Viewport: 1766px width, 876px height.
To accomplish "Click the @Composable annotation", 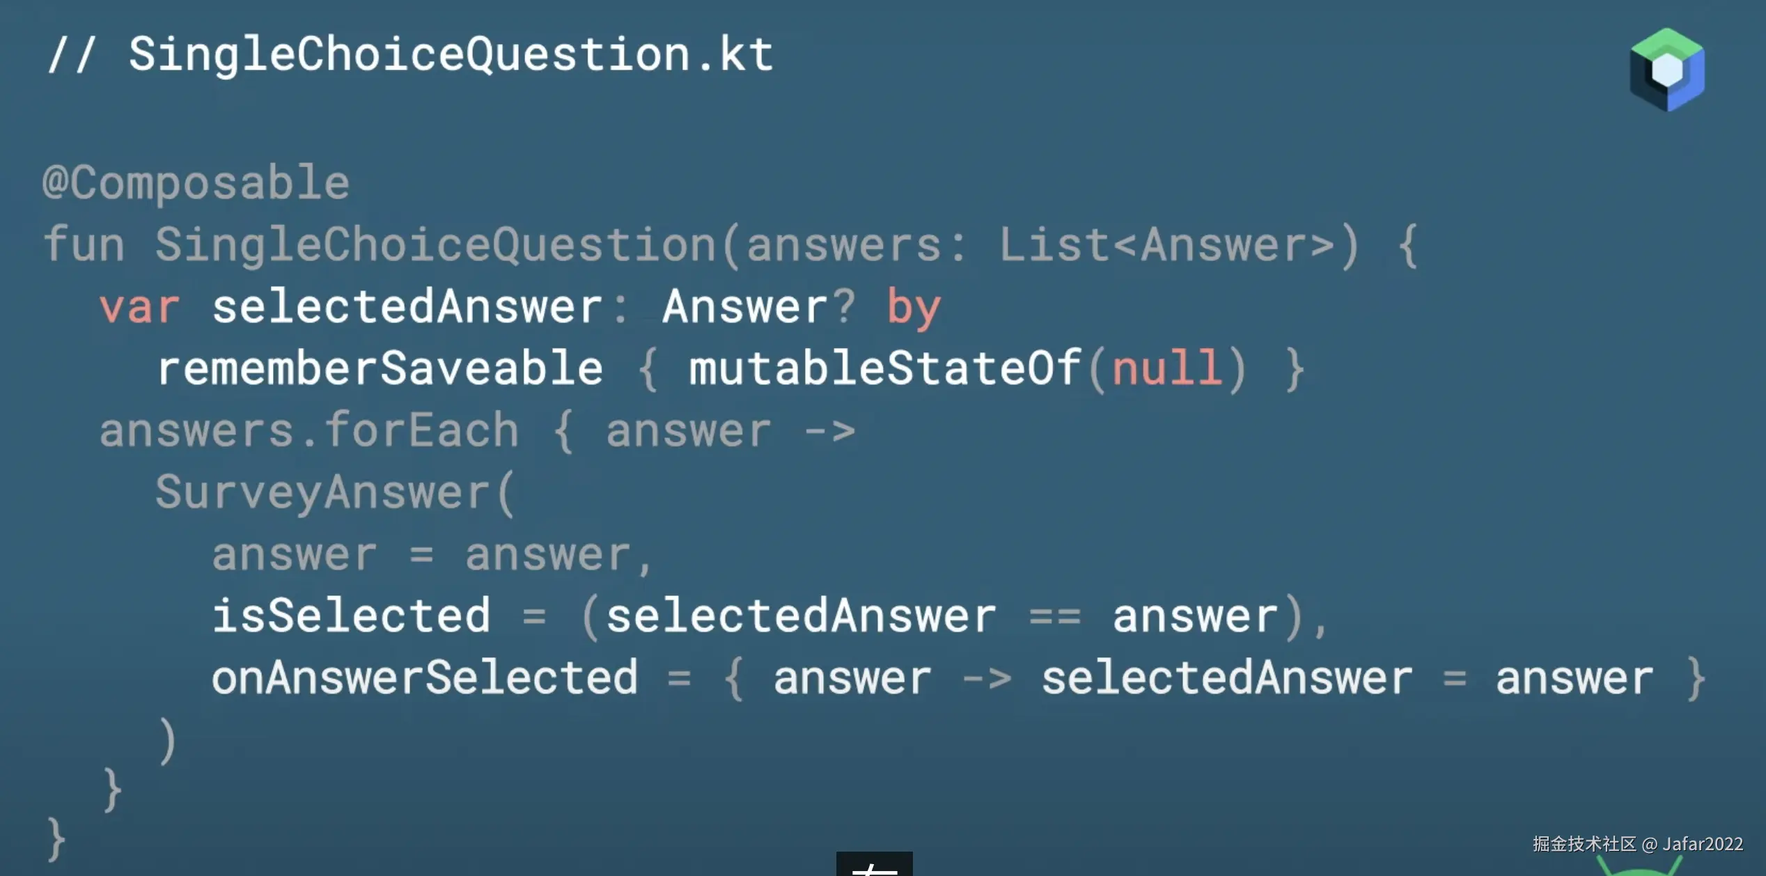I will click(196, 182).
